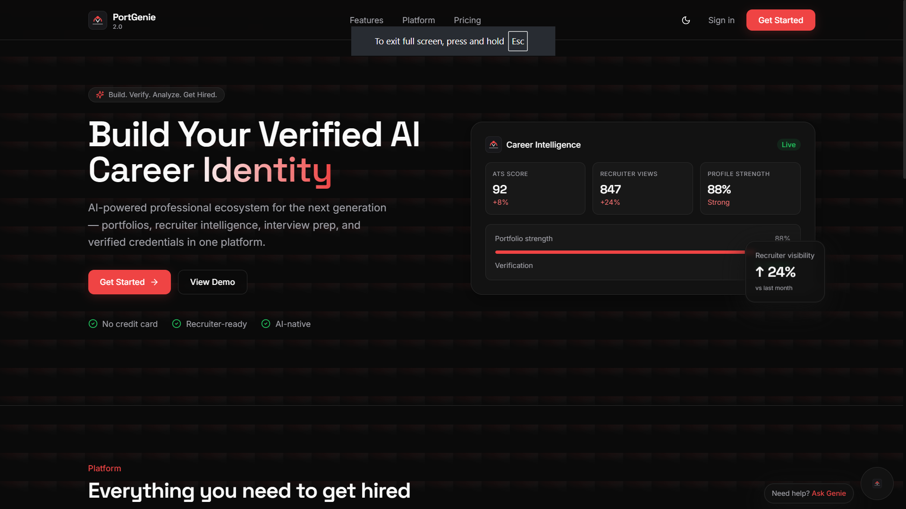Image resolution: width=906 pixels, height=509 pixels.
Task: Click the 'Verification' row label
Action: click(x=514, y=266)
